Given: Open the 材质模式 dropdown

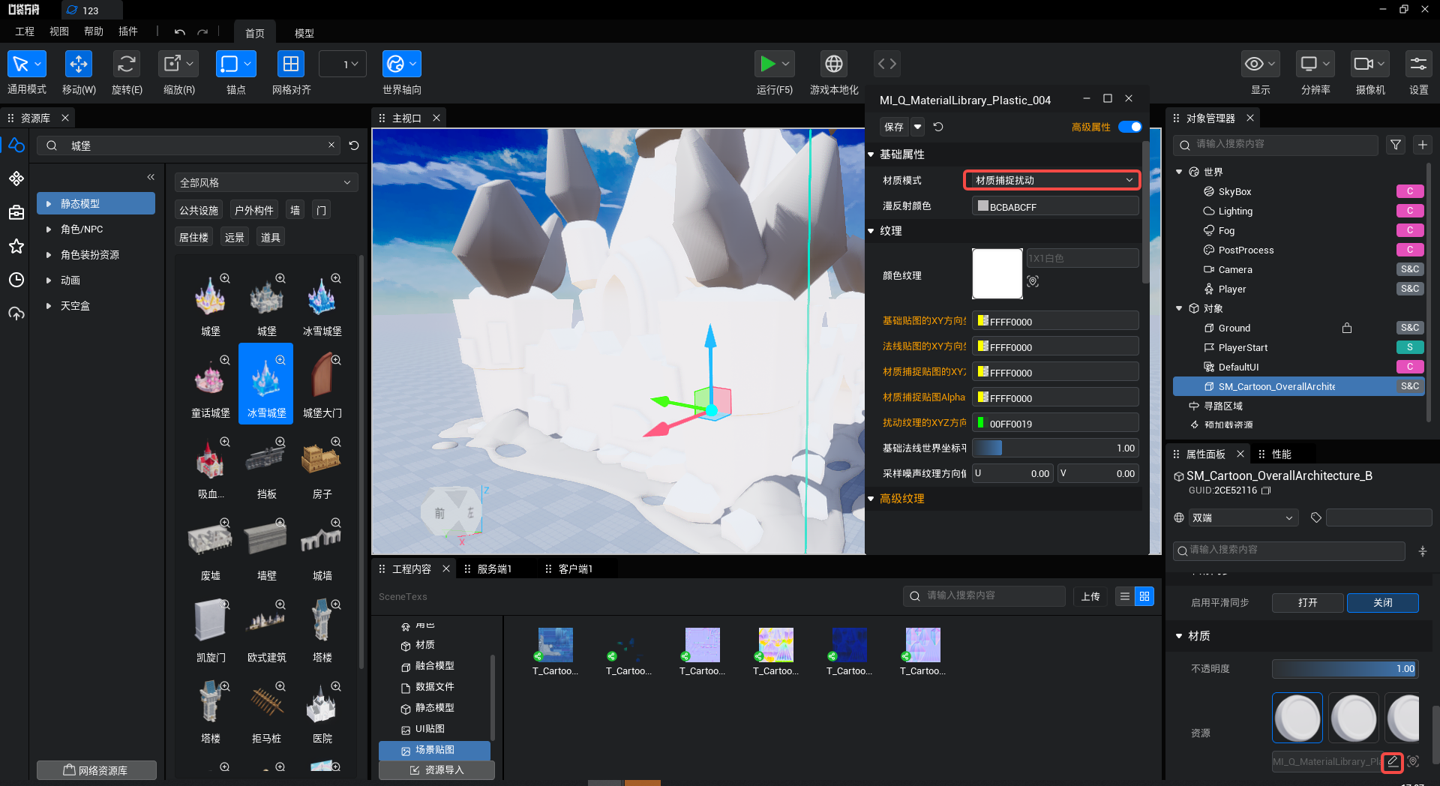Looking at the screenshot, I should [x=1051, y=180].
